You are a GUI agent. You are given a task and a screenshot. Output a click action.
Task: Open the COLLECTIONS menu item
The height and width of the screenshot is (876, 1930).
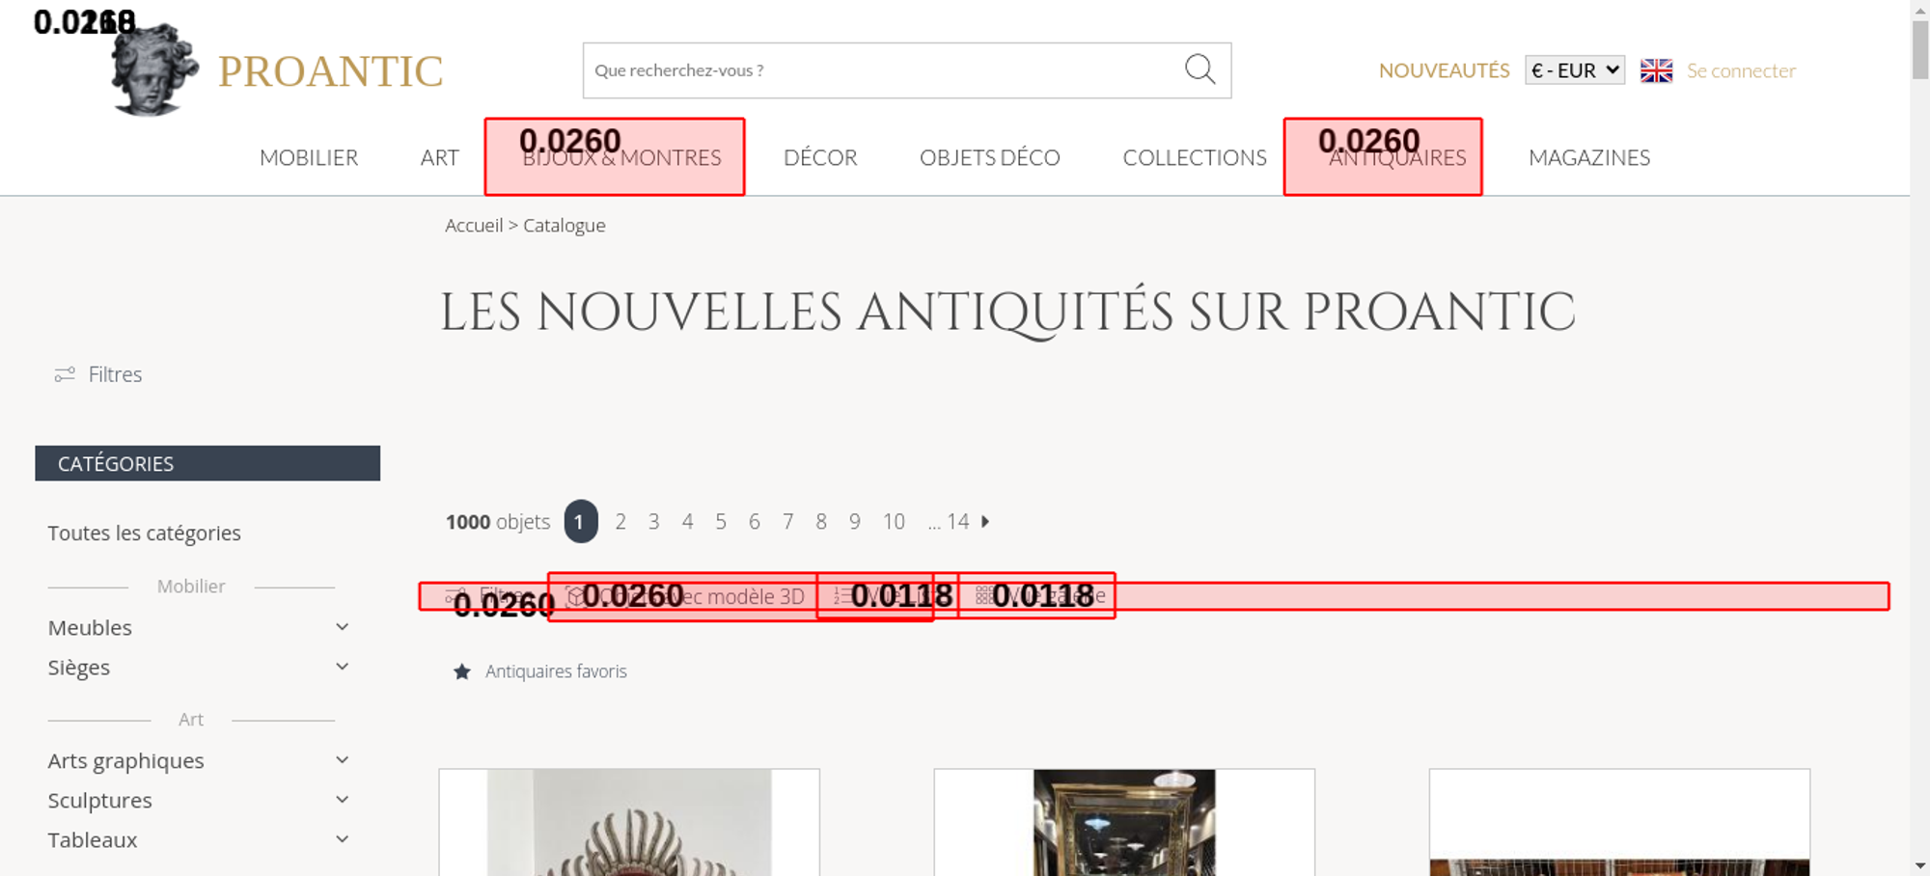click(1194, 157)
